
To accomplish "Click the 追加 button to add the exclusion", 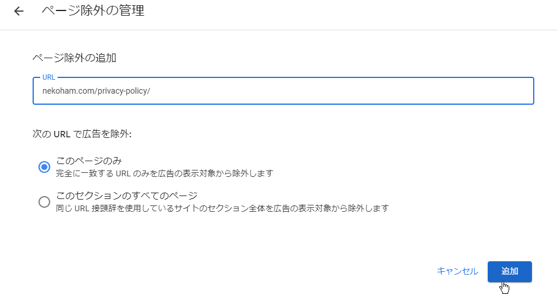I will pyautogui.click(x=509, y=271).
